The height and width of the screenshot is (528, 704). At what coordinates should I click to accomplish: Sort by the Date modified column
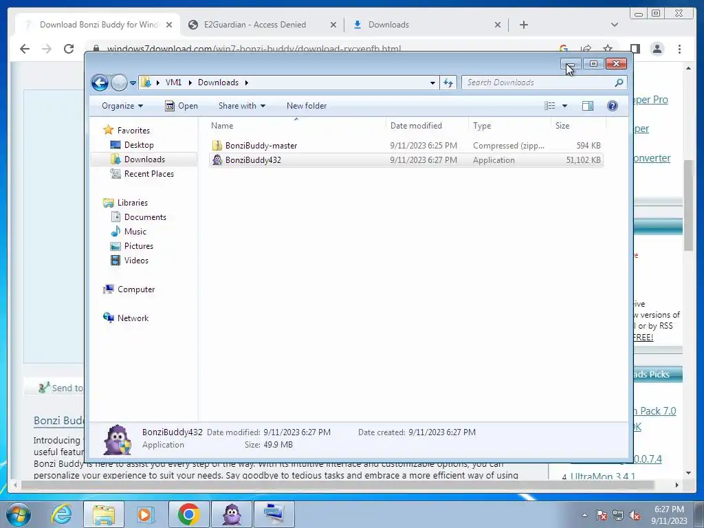coord(426,126)
